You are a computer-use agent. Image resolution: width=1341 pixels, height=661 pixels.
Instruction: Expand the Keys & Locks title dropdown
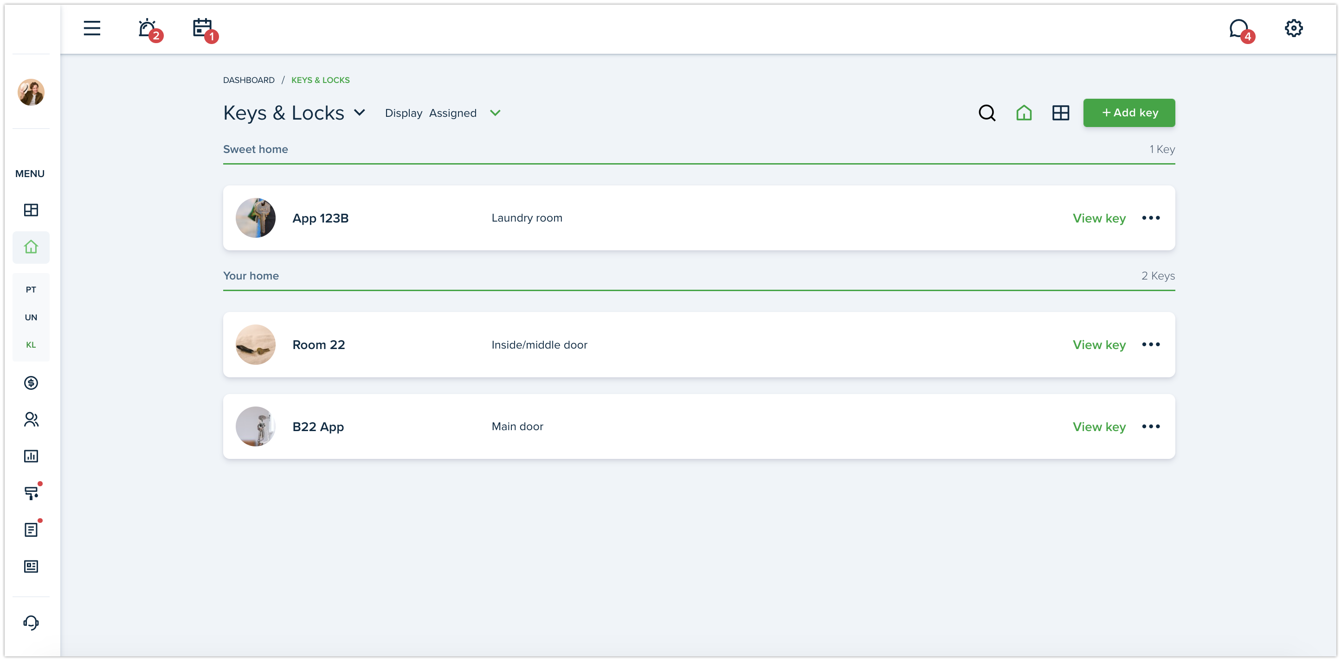(x=359, y=112)
